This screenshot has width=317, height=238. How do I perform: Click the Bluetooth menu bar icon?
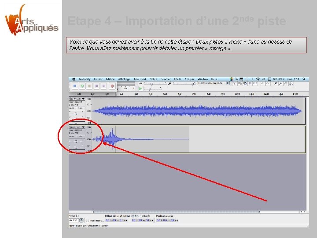tap(253, 79)
